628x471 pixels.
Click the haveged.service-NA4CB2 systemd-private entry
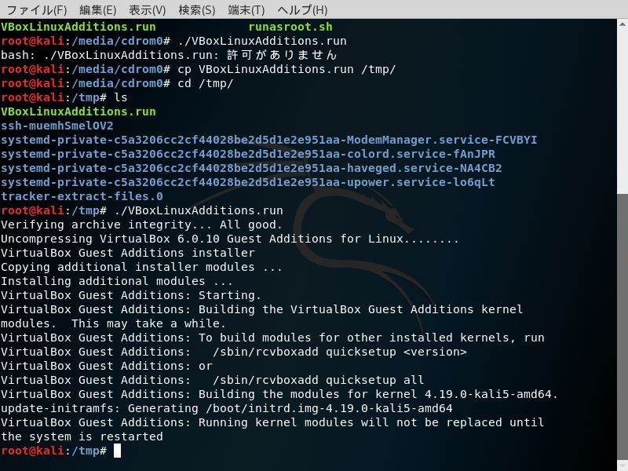click(251, 168)
